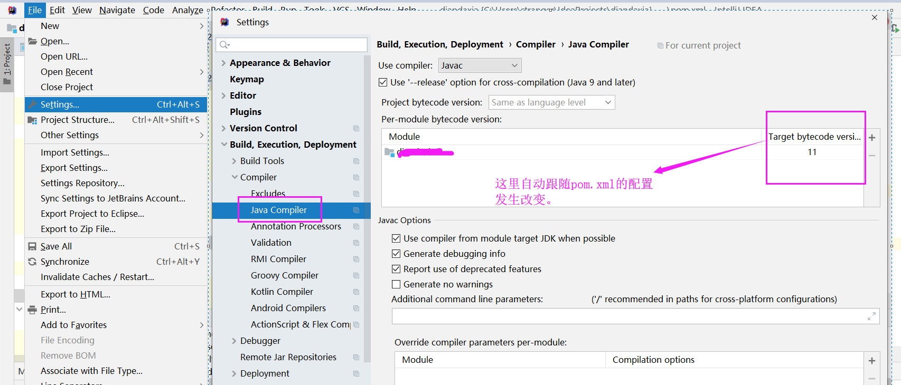Select Groovy Compiler in settings tree
The height and width of the screenshot is (385, 901).
[284, 275]
